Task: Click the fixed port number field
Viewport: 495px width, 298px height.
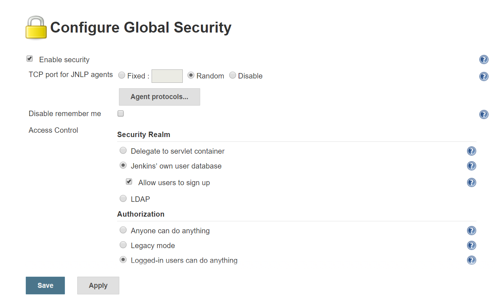Action: pos(167,76)
